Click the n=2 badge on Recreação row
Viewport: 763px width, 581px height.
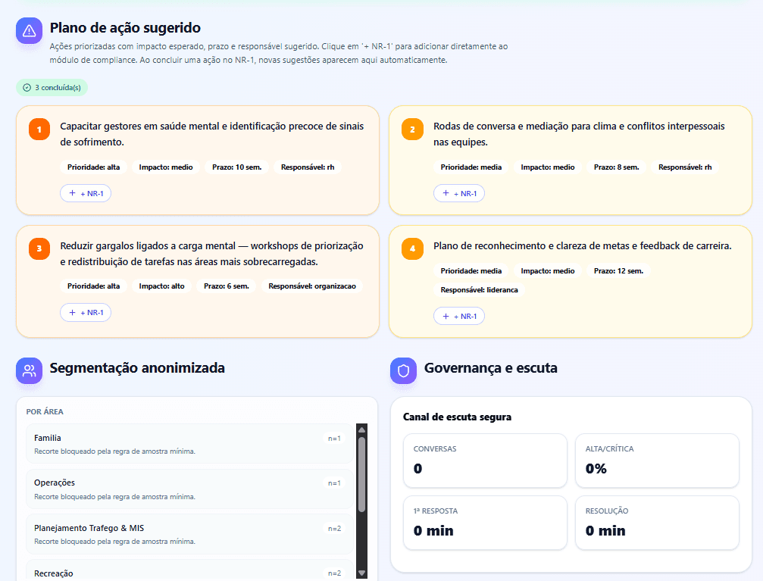334,573
